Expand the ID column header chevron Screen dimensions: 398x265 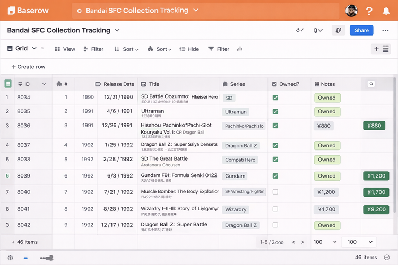[44, 84]
